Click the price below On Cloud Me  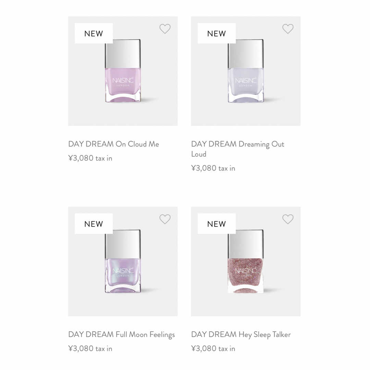tap(90, 158)
